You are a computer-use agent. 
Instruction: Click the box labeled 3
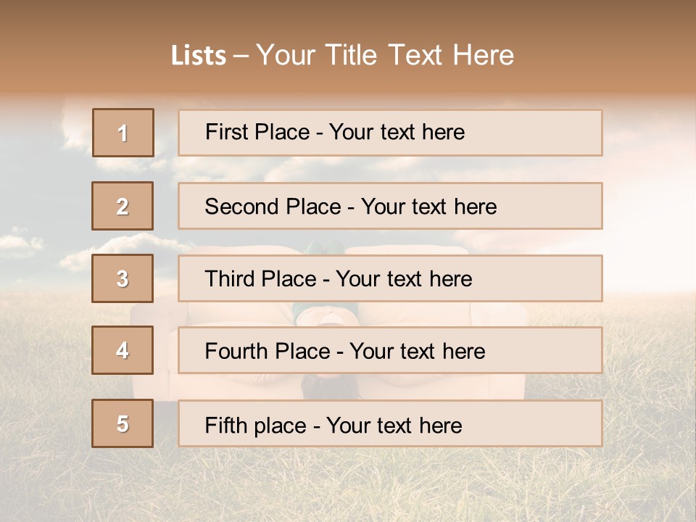(x=123, y=278)
